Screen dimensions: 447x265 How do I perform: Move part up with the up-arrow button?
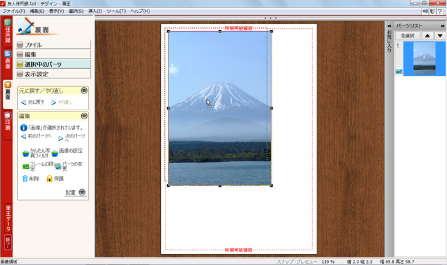coord(427,36)
